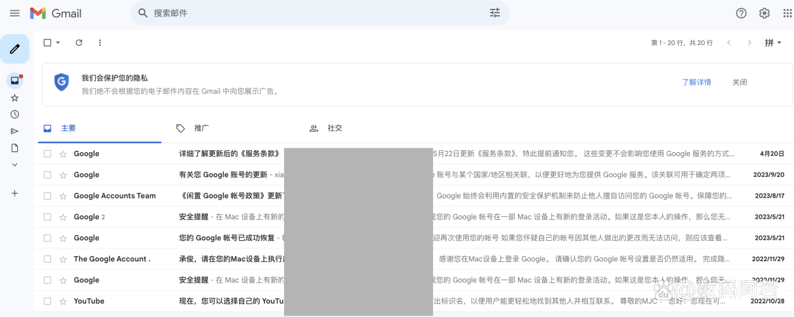Screen dimensions: 794x317
Task: Star the 详细了解更新后的《服务条款》 email
Action: (63, 154)
